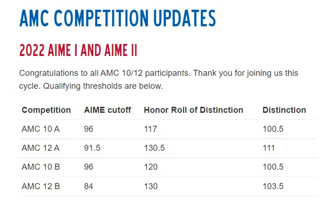Viewport: 326px width, 209px height.
Task: Click the AMC 10 A AIME cutoff 96
Action: click(x=89, y=129)
